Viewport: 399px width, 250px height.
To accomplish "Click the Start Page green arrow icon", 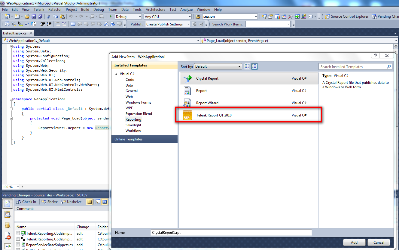I will [x=297, y=16].
